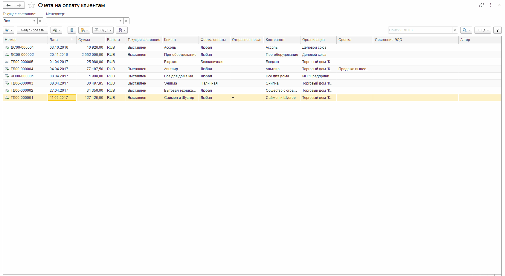The height and width of the screenshot is (276, 505).
Task: Open the three-dots form menu
Action: coord(490,5)
